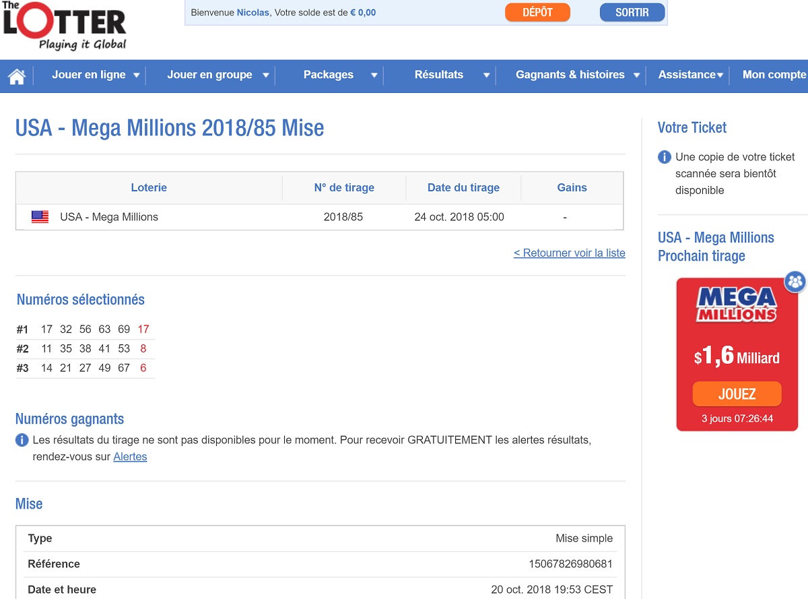
Task: Click the Loterie column header
Action: pyautogui.click(x=149, y=188)
